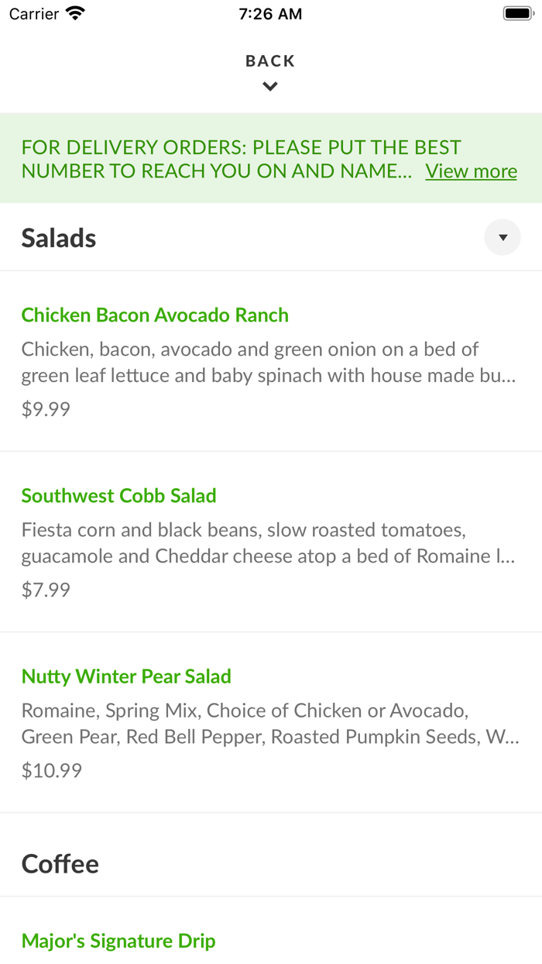Open Major's Signature Drip coffee item
Screen dimensions: 542x964
tap(118, 941)
